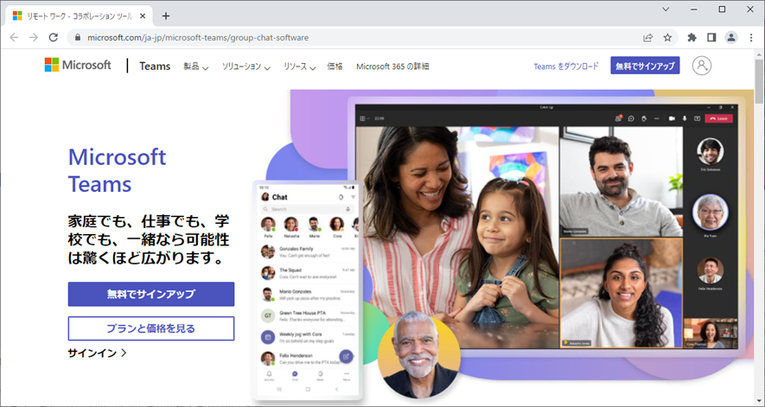This screenshot has height=407, width=765.
Task: Open a new browser tab
Action: click(166, 16)
